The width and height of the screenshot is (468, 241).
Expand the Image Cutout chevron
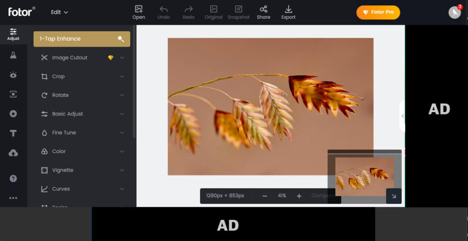coord(122,58)
